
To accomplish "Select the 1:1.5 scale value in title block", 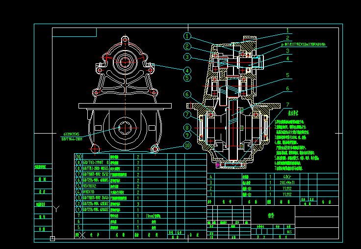I will coord(289,232).
